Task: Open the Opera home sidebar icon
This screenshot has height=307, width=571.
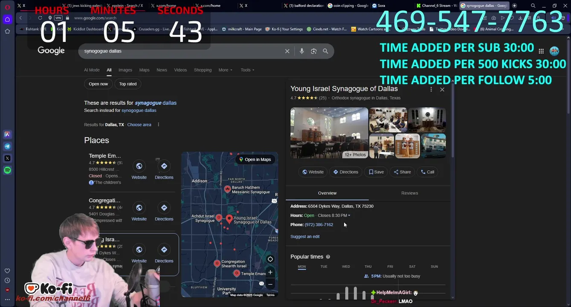Action: tap(7, 19)
